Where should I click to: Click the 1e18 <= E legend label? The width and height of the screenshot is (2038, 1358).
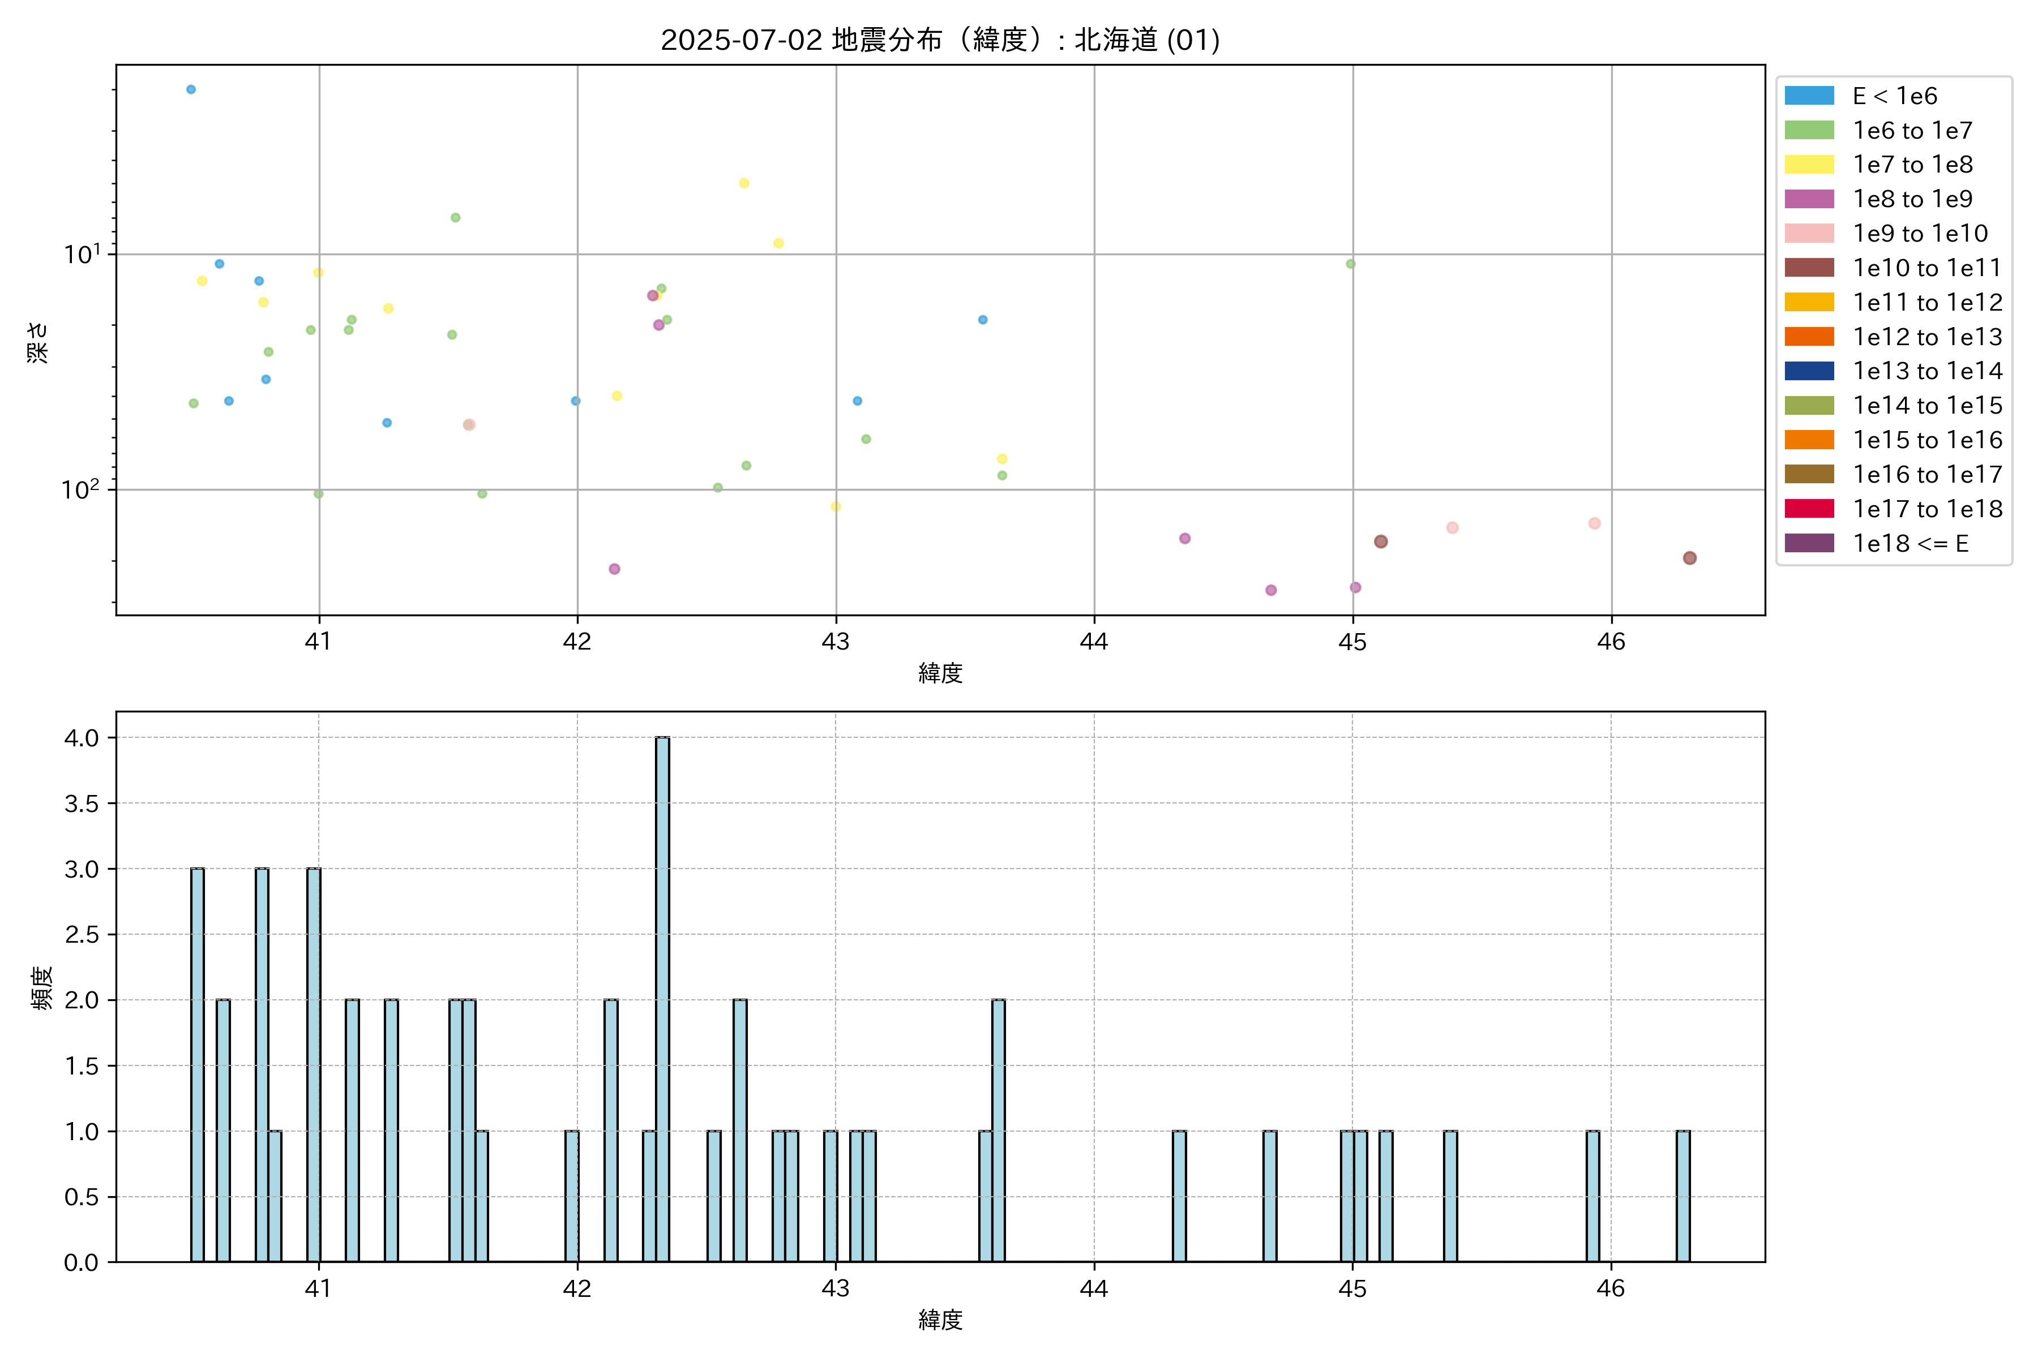pos(1911,543)
